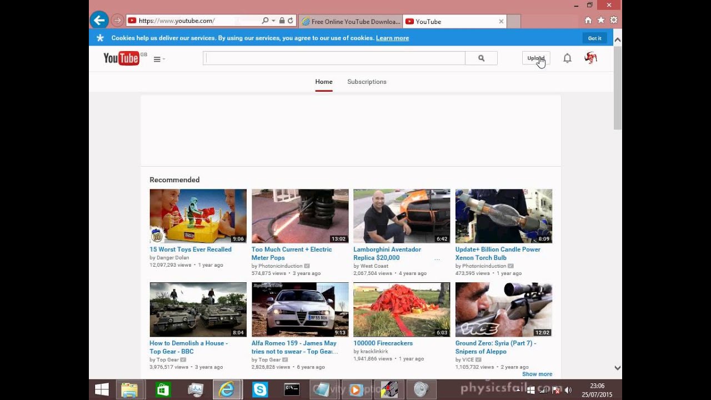Open the favorites star icon
This screenshot has height=400, width=711.
point(601,21)
